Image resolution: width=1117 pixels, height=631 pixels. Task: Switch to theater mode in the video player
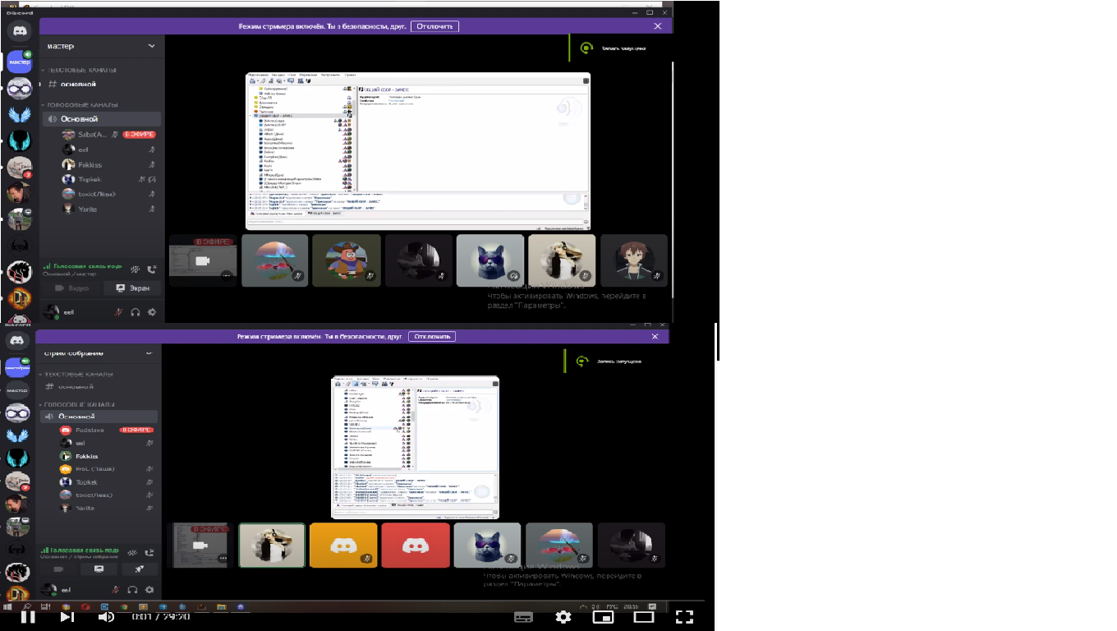(644, 616)
